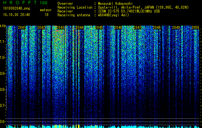The width and height of the screenshot is (202, 128).
Task: Click the Receiving antenna label
Action: point(74,15)
